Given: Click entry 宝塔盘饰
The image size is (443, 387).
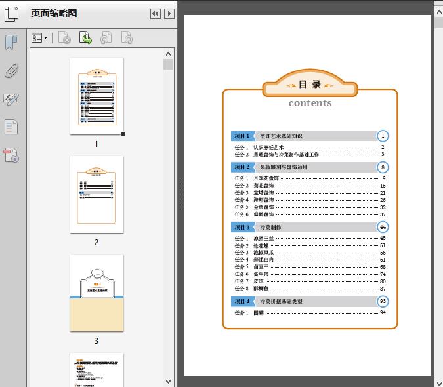Looking at the screenshot, I should click(x=264, y=193).
